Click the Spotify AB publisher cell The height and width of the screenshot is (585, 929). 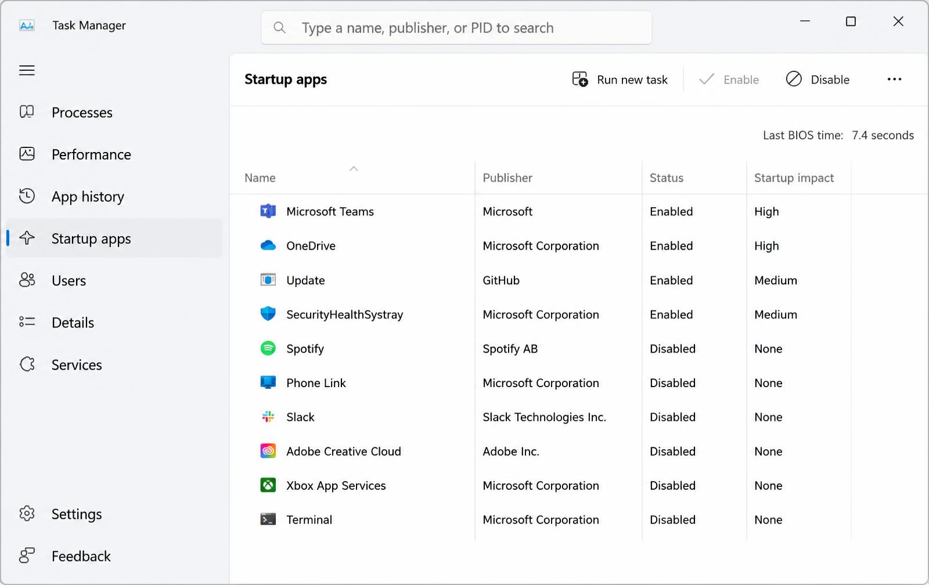coord(510,349)
